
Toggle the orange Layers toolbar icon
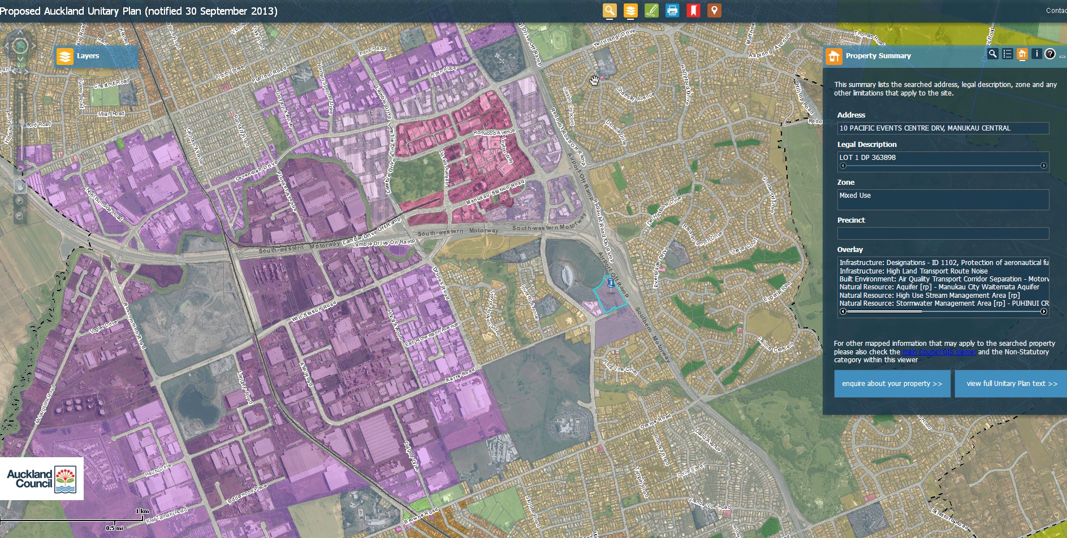630,11
